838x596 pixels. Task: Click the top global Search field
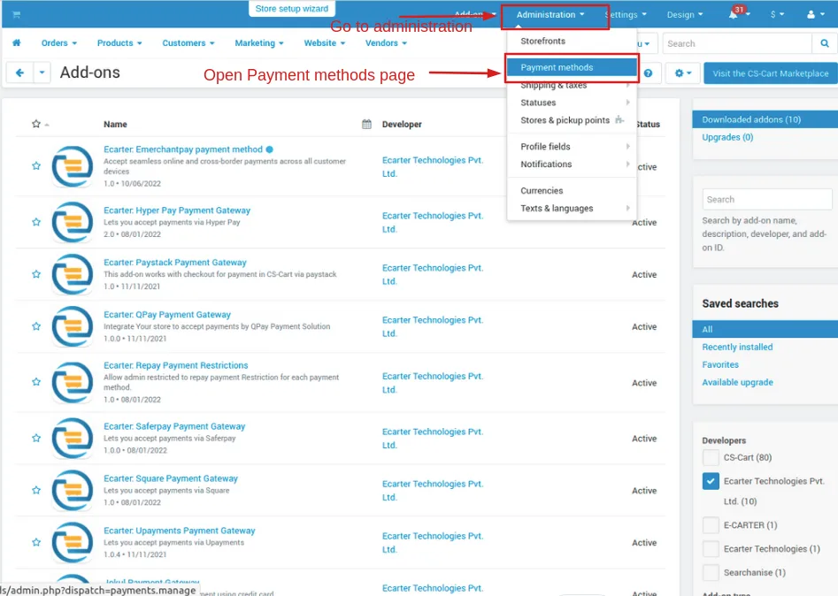point(737,44)
